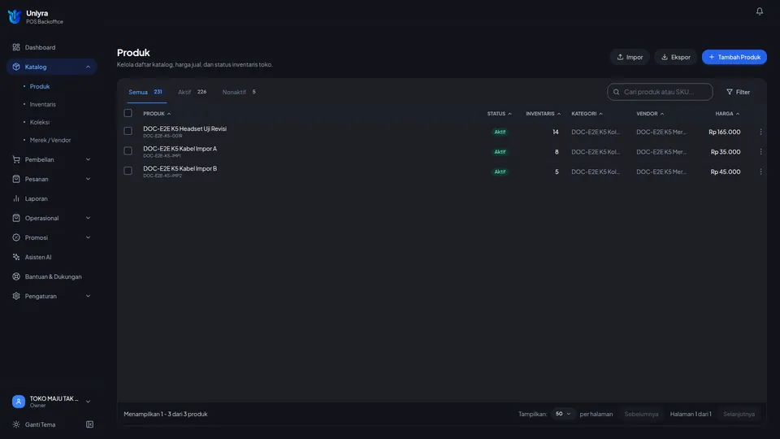Check the Kabel Impor A row checkbox
The height and width of the screenshot is (439, 780).
128,151
